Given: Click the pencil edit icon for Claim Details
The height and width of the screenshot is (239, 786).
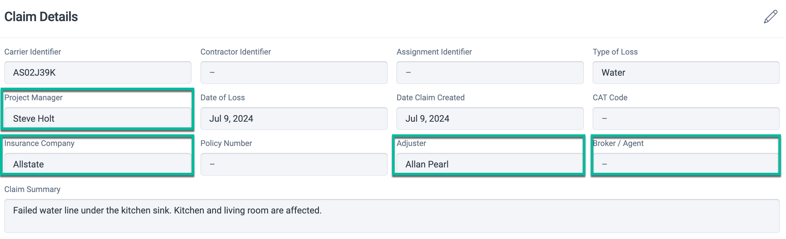Looking at the screenshot, I should click(x=770, y=16).
